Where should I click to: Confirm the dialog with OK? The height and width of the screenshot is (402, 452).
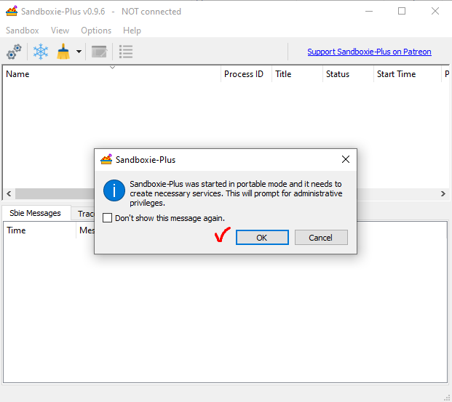coord(262,238)
